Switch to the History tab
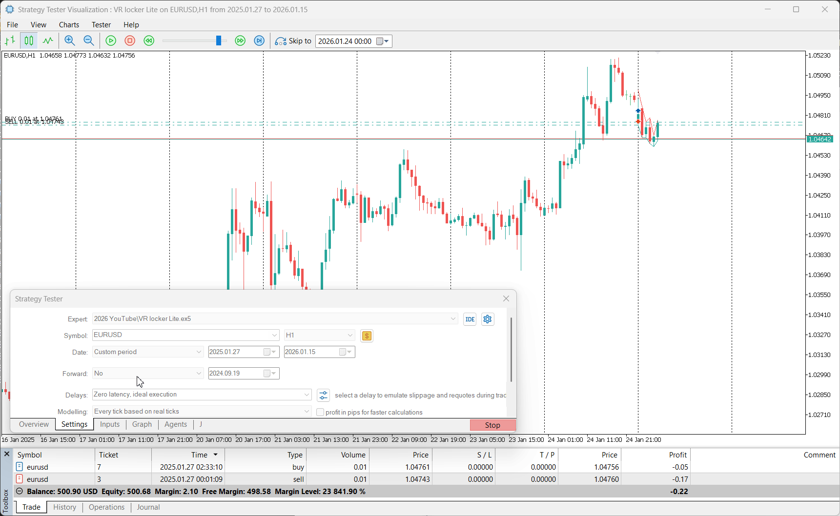 (64, 507)
